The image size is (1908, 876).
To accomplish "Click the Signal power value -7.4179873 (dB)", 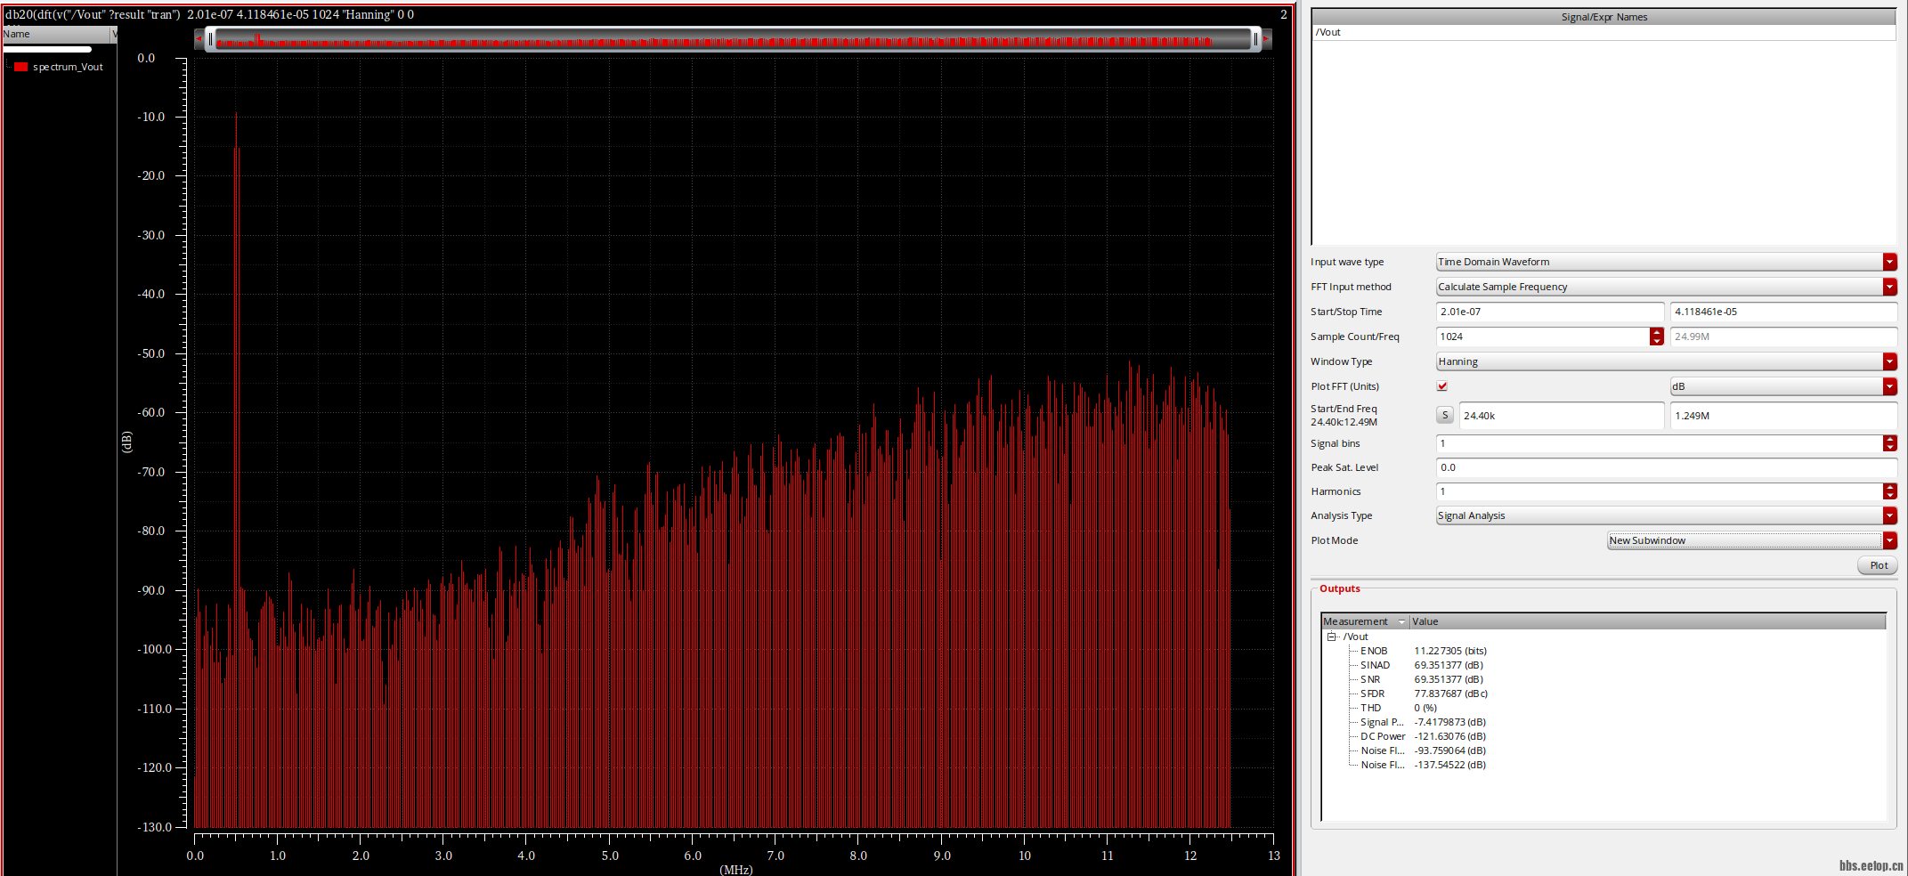I will [x=1450, y=722].
